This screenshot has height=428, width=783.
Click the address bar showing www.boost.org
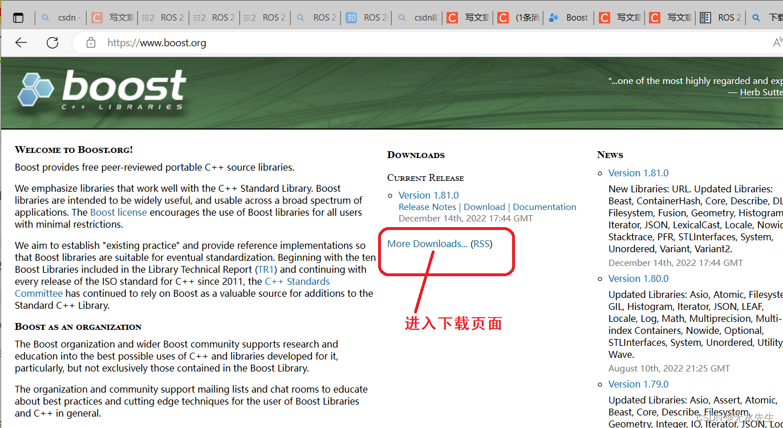point(157,42)
